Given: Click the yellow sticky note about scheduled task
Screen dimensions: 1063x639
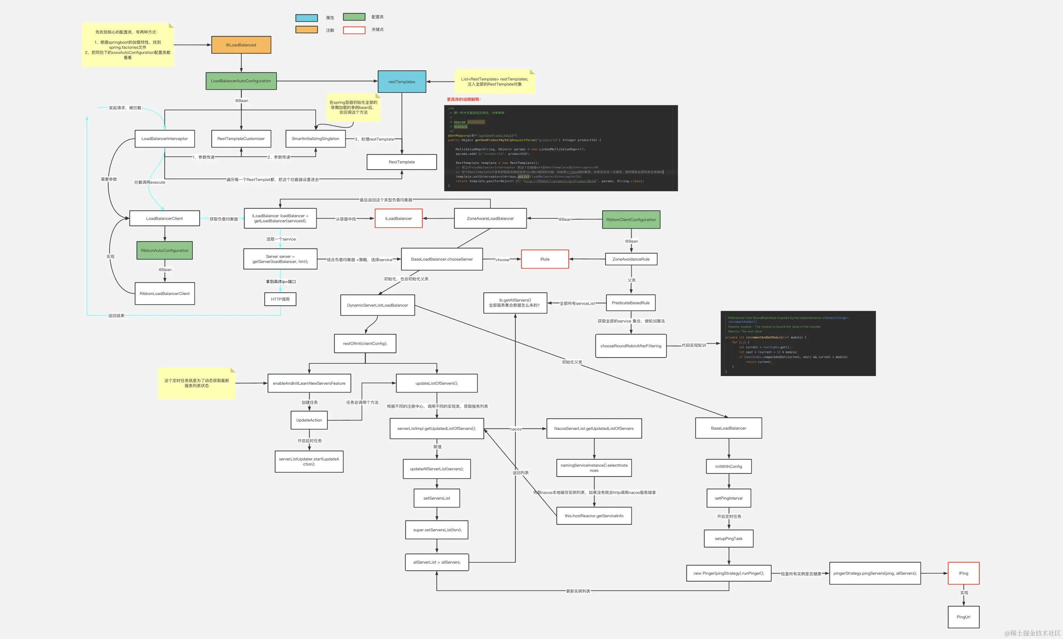Looking at the screenshot, I should point(197,383).
